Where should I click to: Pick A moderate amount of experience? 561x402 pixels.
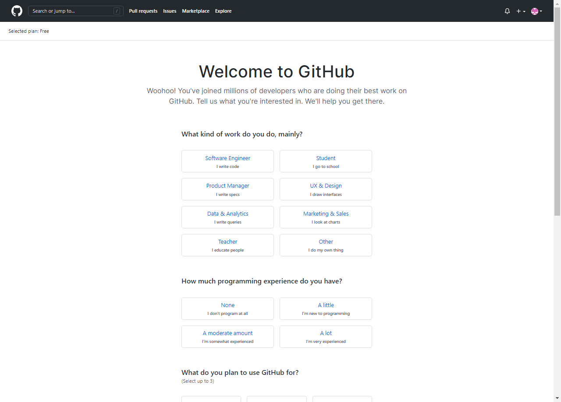[x=227, y=336]
